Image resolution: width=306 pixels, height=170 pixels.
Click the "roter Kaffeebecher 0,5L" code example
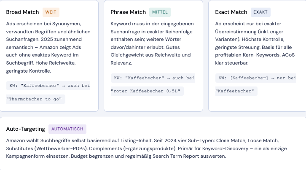click(147, 91)
